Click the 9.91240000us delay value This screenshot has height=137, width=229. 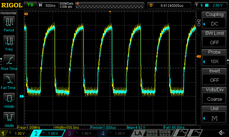172,5
